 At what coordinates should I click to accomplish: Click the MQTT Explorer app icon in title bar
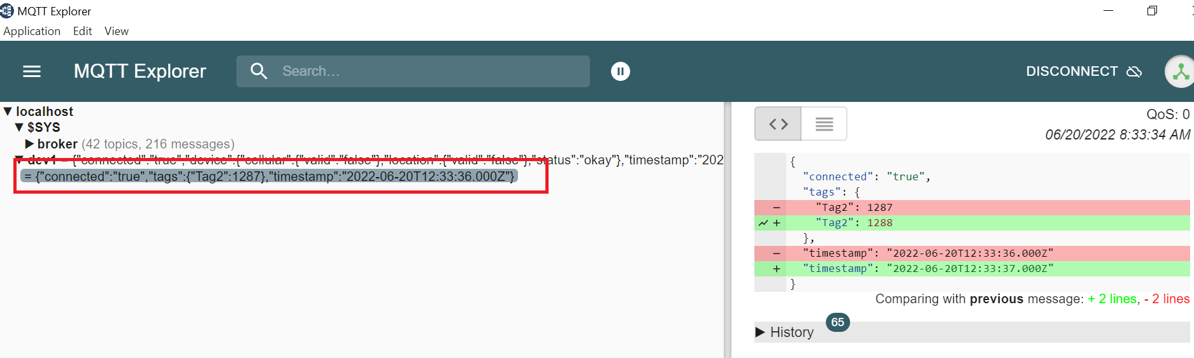7,11
